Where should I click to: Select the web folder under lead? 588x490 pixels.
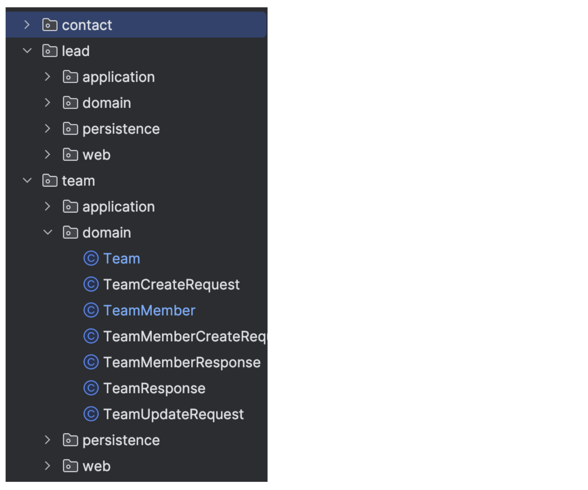click(96, 155)
